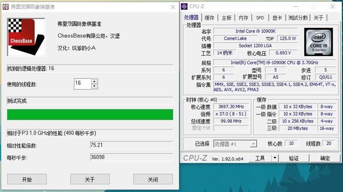Click the Socket 1200 LGA field

coord(256,46)
